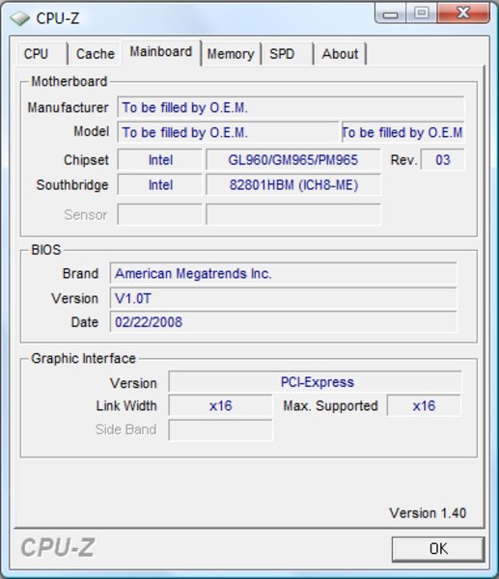
Task: Click the greyed-out Side Band label
Action: [125, 429]
